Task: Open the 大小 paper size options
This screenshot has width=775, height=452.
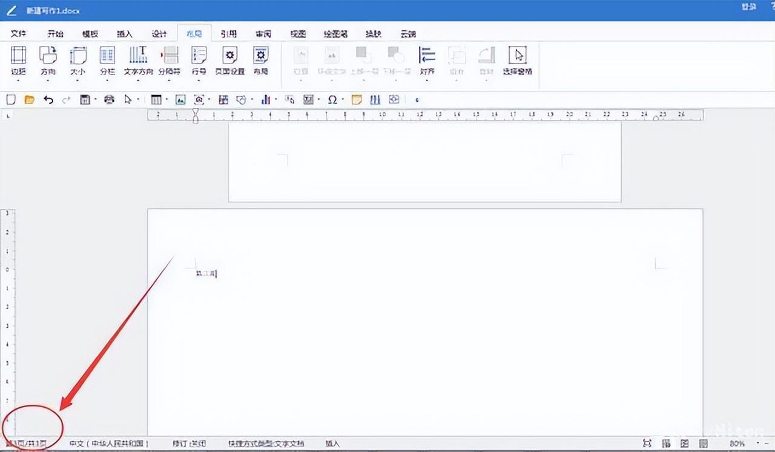Action: (77, 61)
